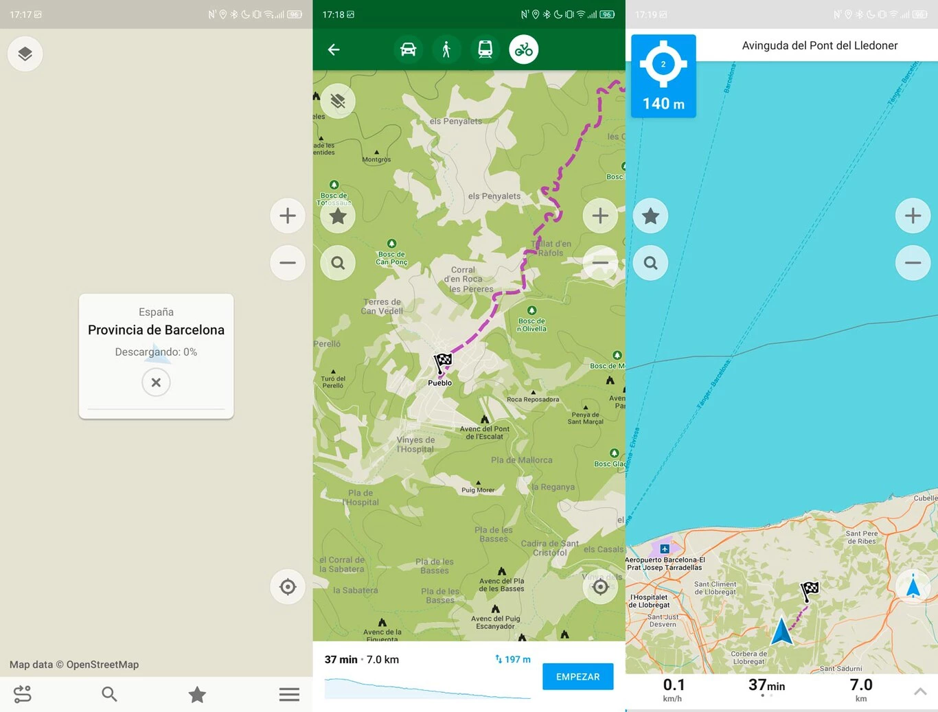Select bicycle routing mode

523,49
